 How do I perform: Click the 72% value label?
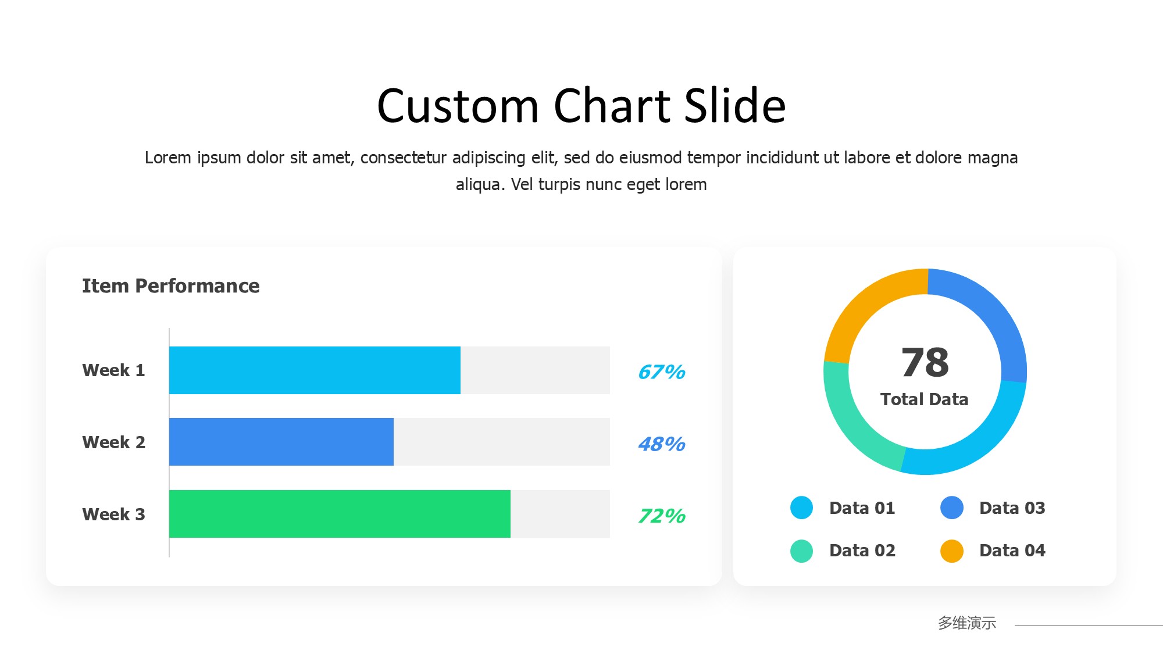[x=661, y=516]
